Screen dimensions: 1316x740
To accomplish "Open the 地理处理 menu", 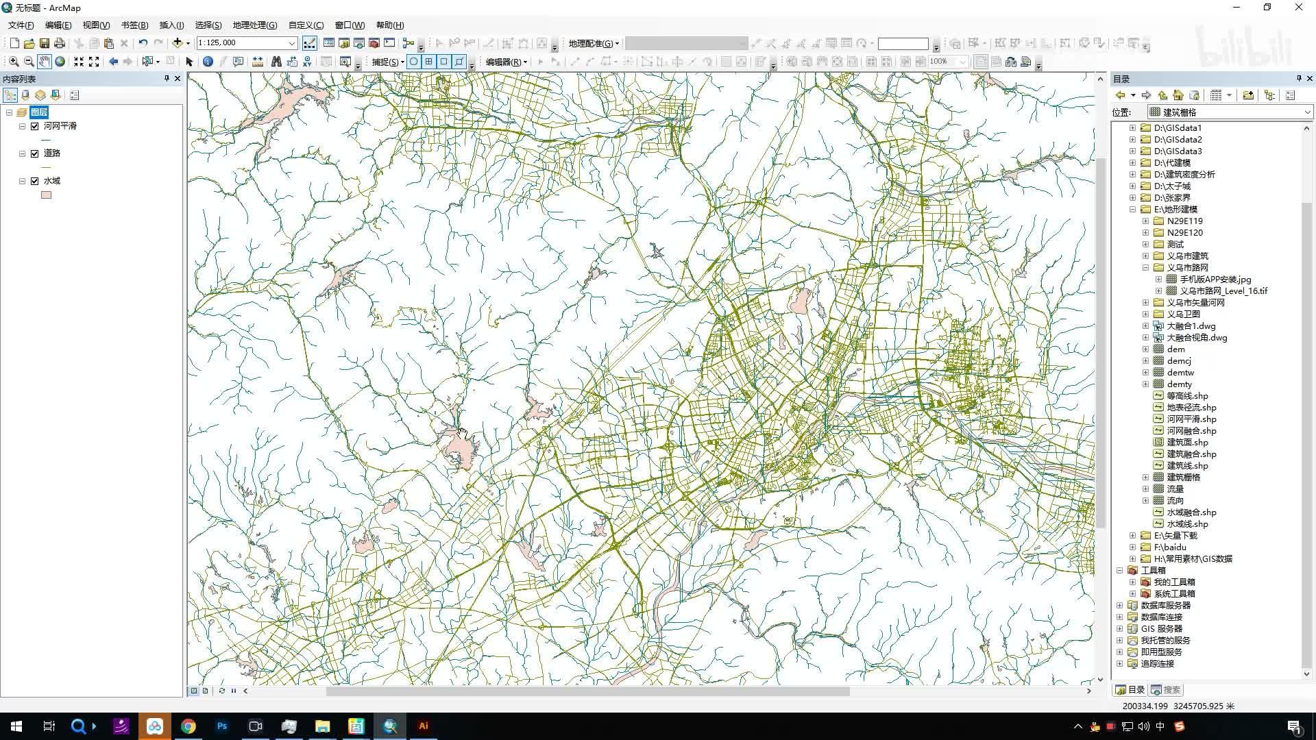I will [x=255, y=25].
